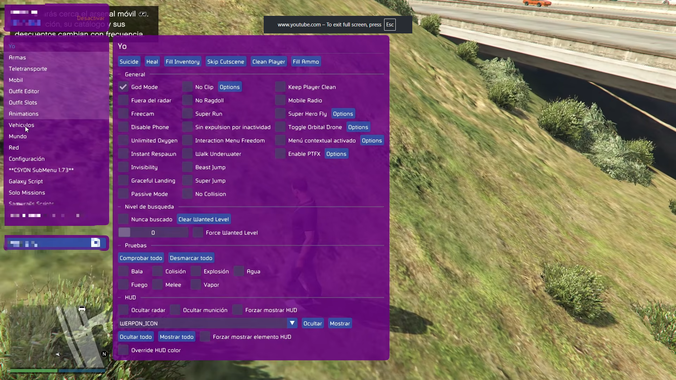
Task: Click the Mostrar todo button
Action: [x=177, y=337]
